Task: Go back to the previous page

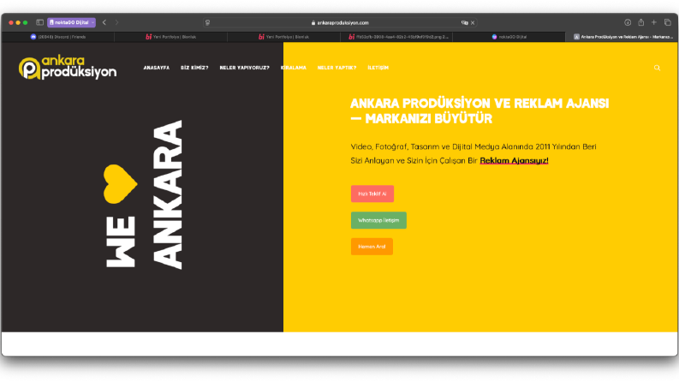Action: (x=104, y=22)
